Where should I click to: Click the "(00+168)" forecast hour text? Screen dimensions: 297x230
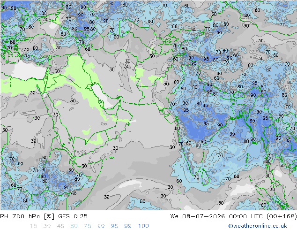282,216
